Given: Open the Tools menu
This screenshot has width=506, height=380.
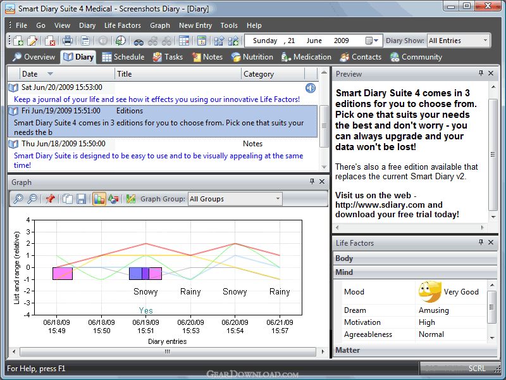Looking at the screenshot, I should pos(229,25).
